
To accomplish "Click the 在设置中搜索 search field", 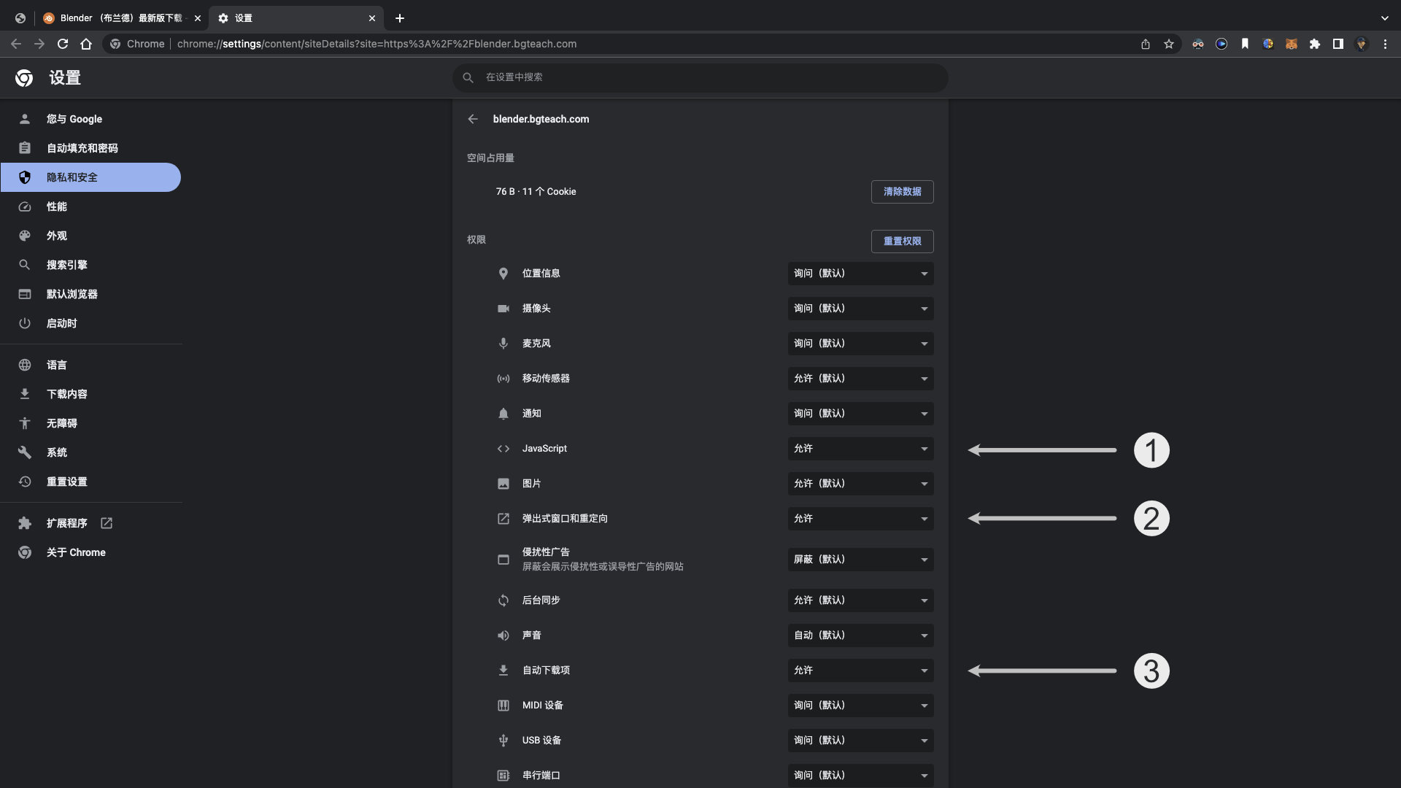I will click(700, 77).
